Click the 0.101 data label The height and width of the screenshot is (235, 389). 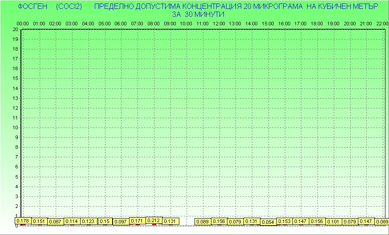pos(333,222)
